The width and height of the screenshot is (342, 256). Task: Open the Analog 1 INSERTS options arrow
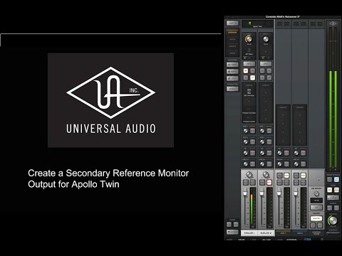coord(255,84)
